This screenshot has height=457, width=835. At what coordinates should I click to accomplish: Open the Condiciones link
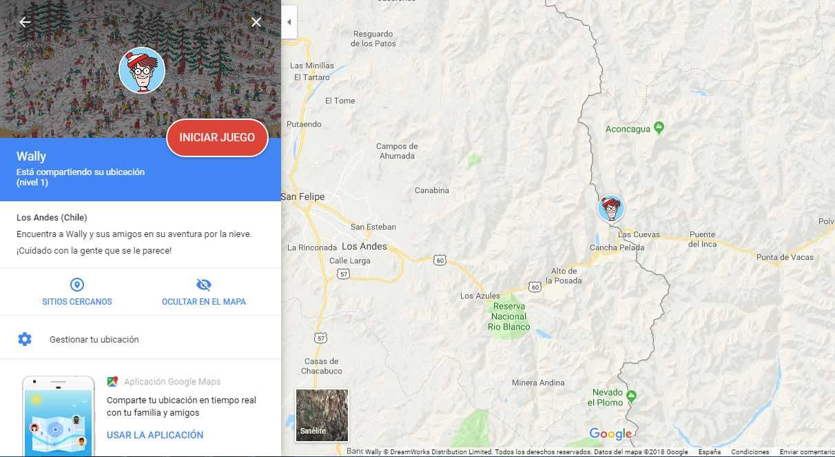(750, 452)
